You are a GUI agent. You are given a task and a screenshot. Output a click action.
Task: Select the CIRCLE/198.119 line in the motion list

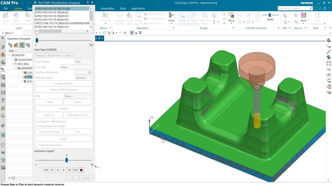click(62, 23)
